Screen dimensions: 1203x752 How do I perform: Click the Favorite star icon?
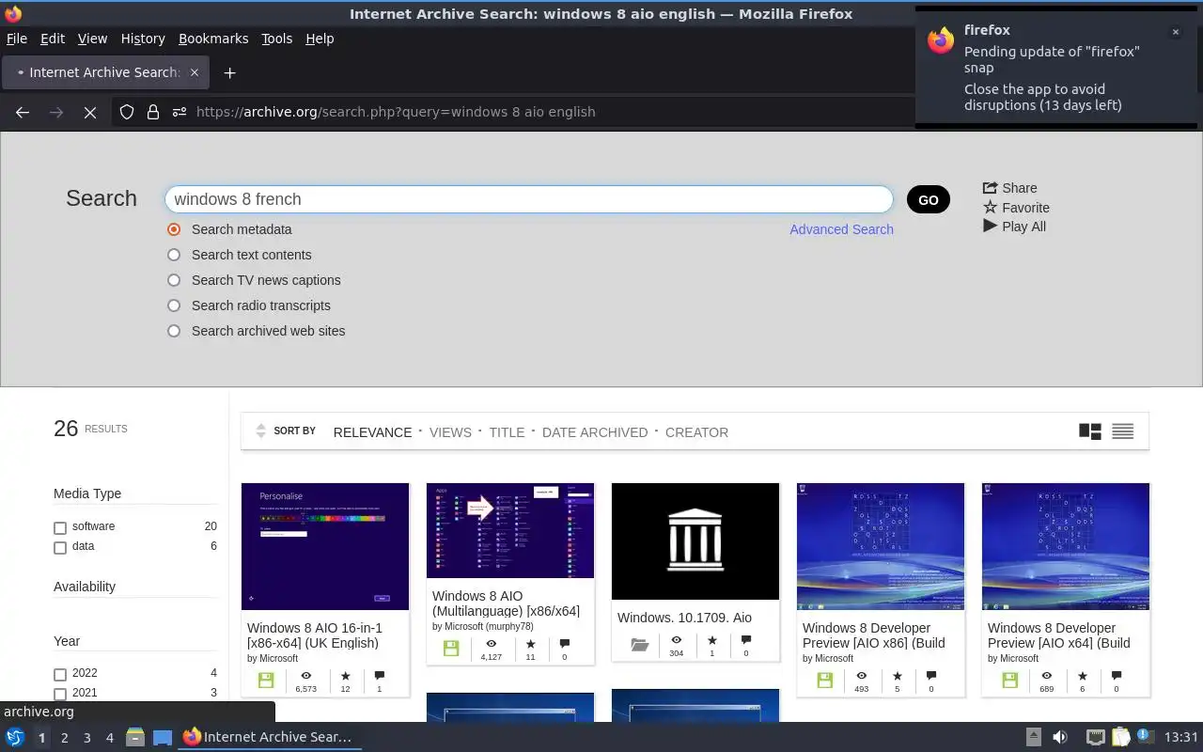[x=990, y=208]
